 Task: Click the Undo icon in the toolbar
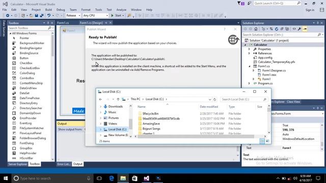49,15
